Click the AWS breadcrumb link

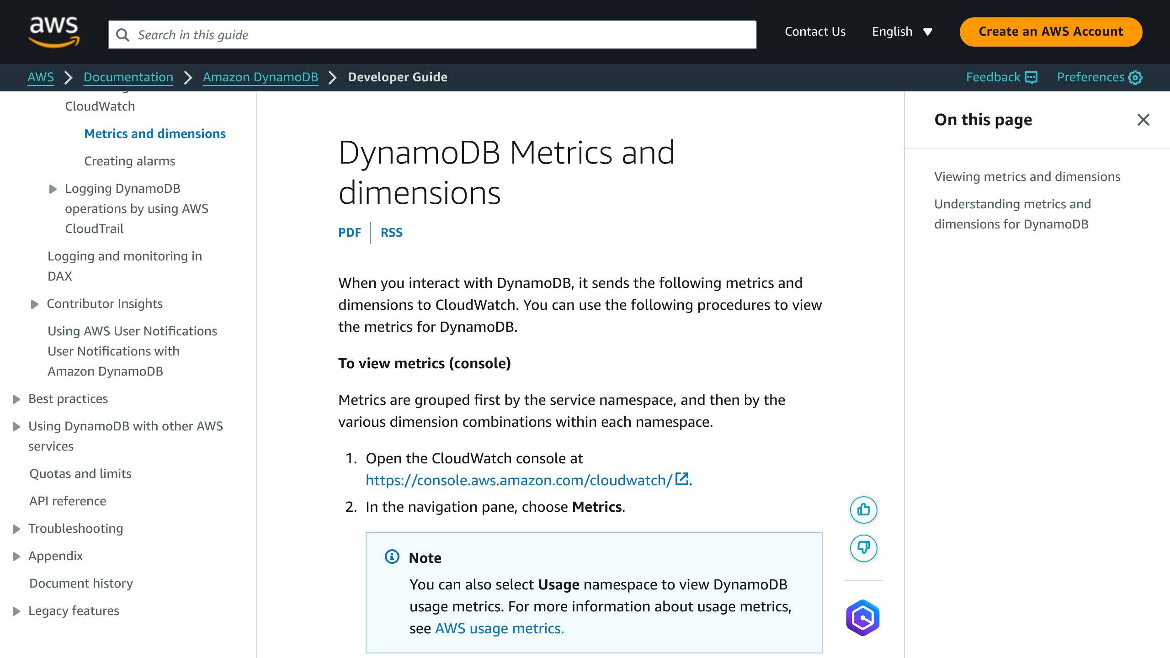pos(41,77)
